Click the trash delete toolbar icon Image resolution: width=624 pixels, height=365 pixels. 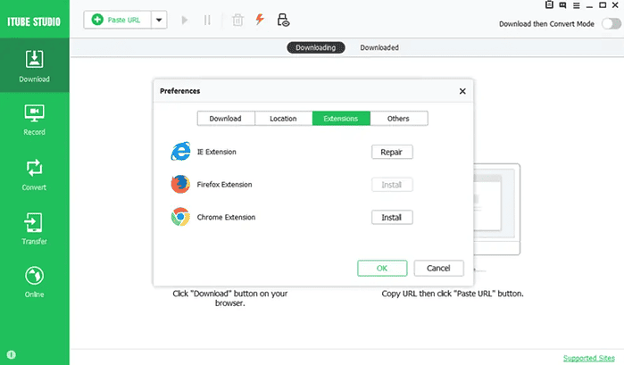click(x=237, y=20)
